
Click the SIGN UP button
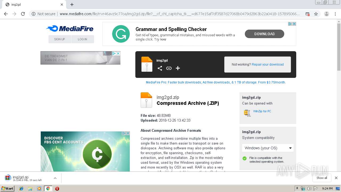click(60, 39)
